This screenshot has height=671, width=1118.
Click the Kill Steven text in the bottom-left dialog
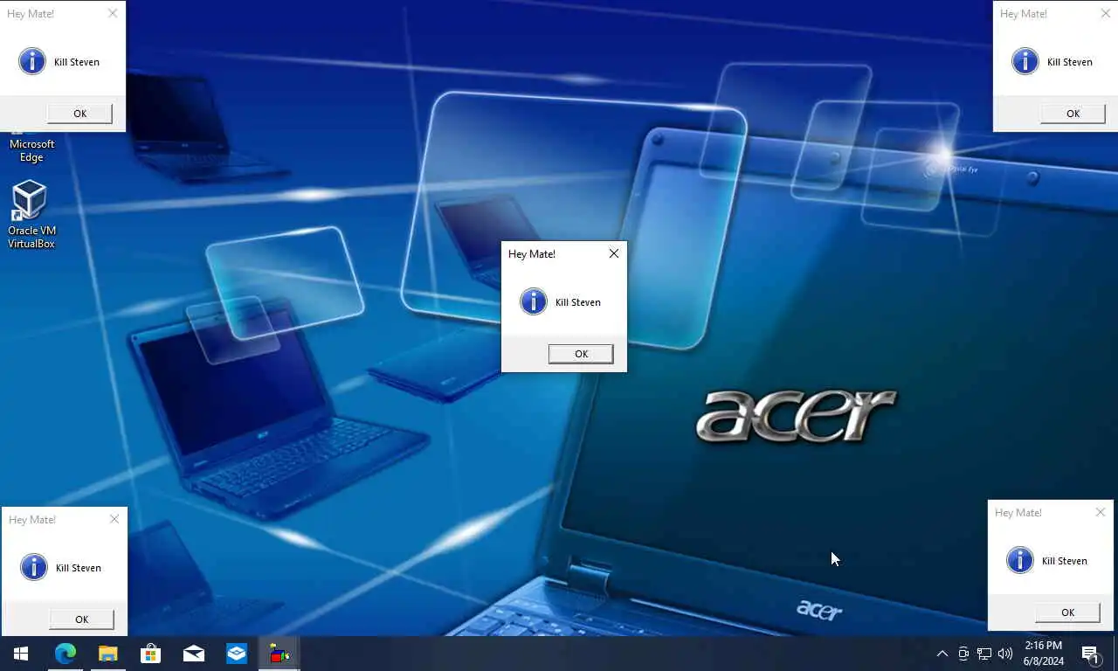[79, 568]
